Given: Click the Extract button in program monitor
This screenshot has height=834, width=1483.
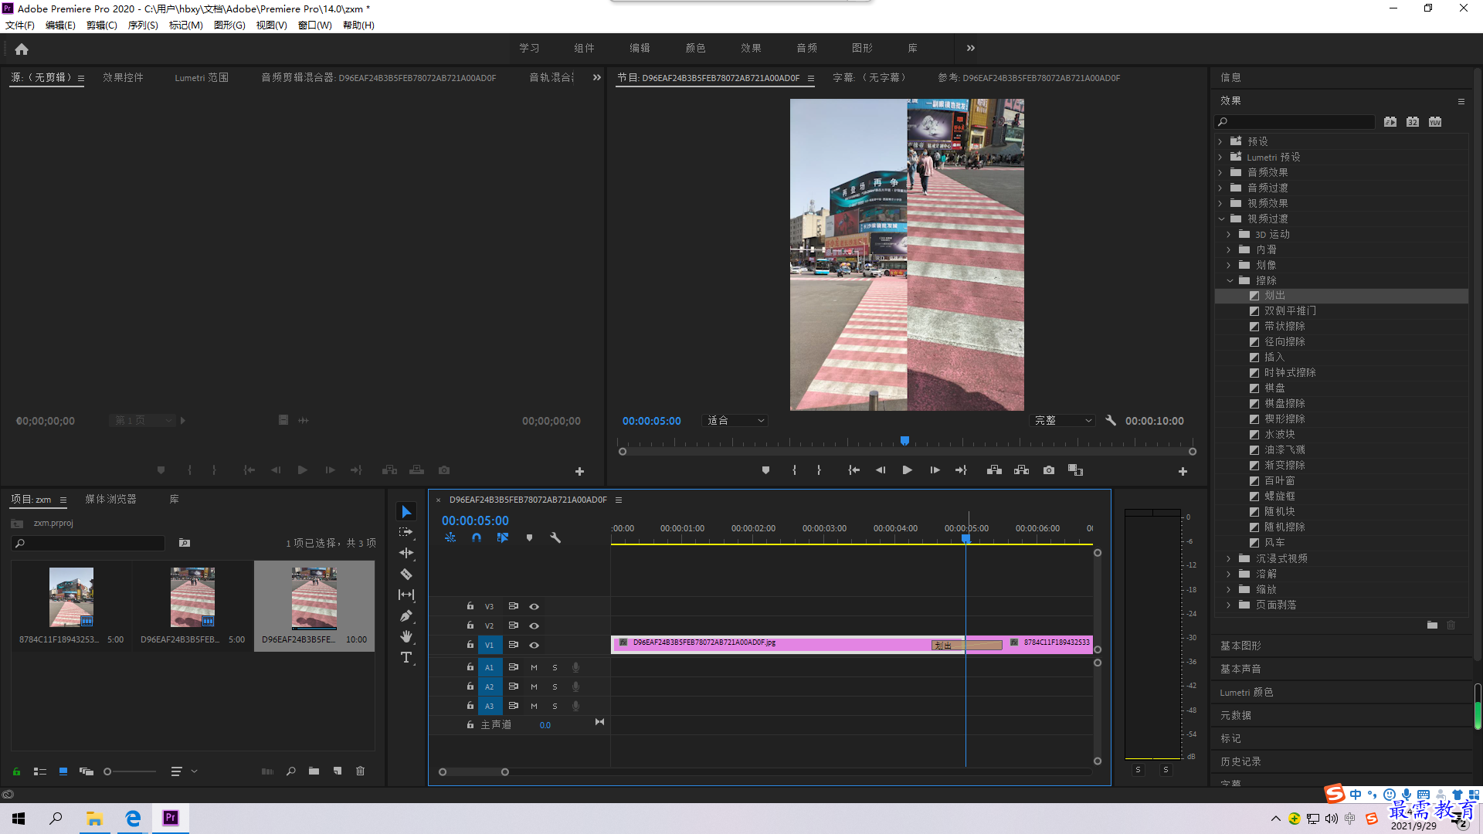Looking at the screenshot, I should pyautogui.click(x=1021, y=470).
